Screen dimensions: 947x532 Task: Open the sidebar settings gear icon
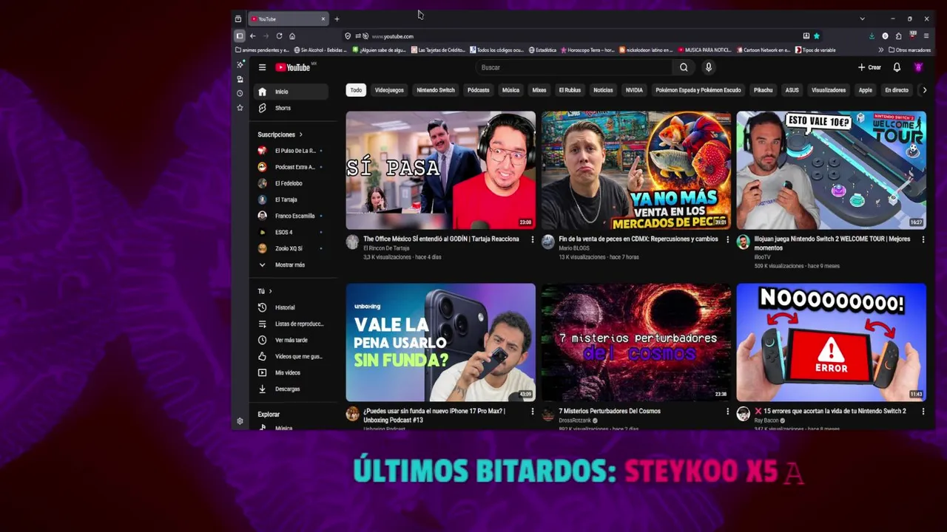[240, 421]
